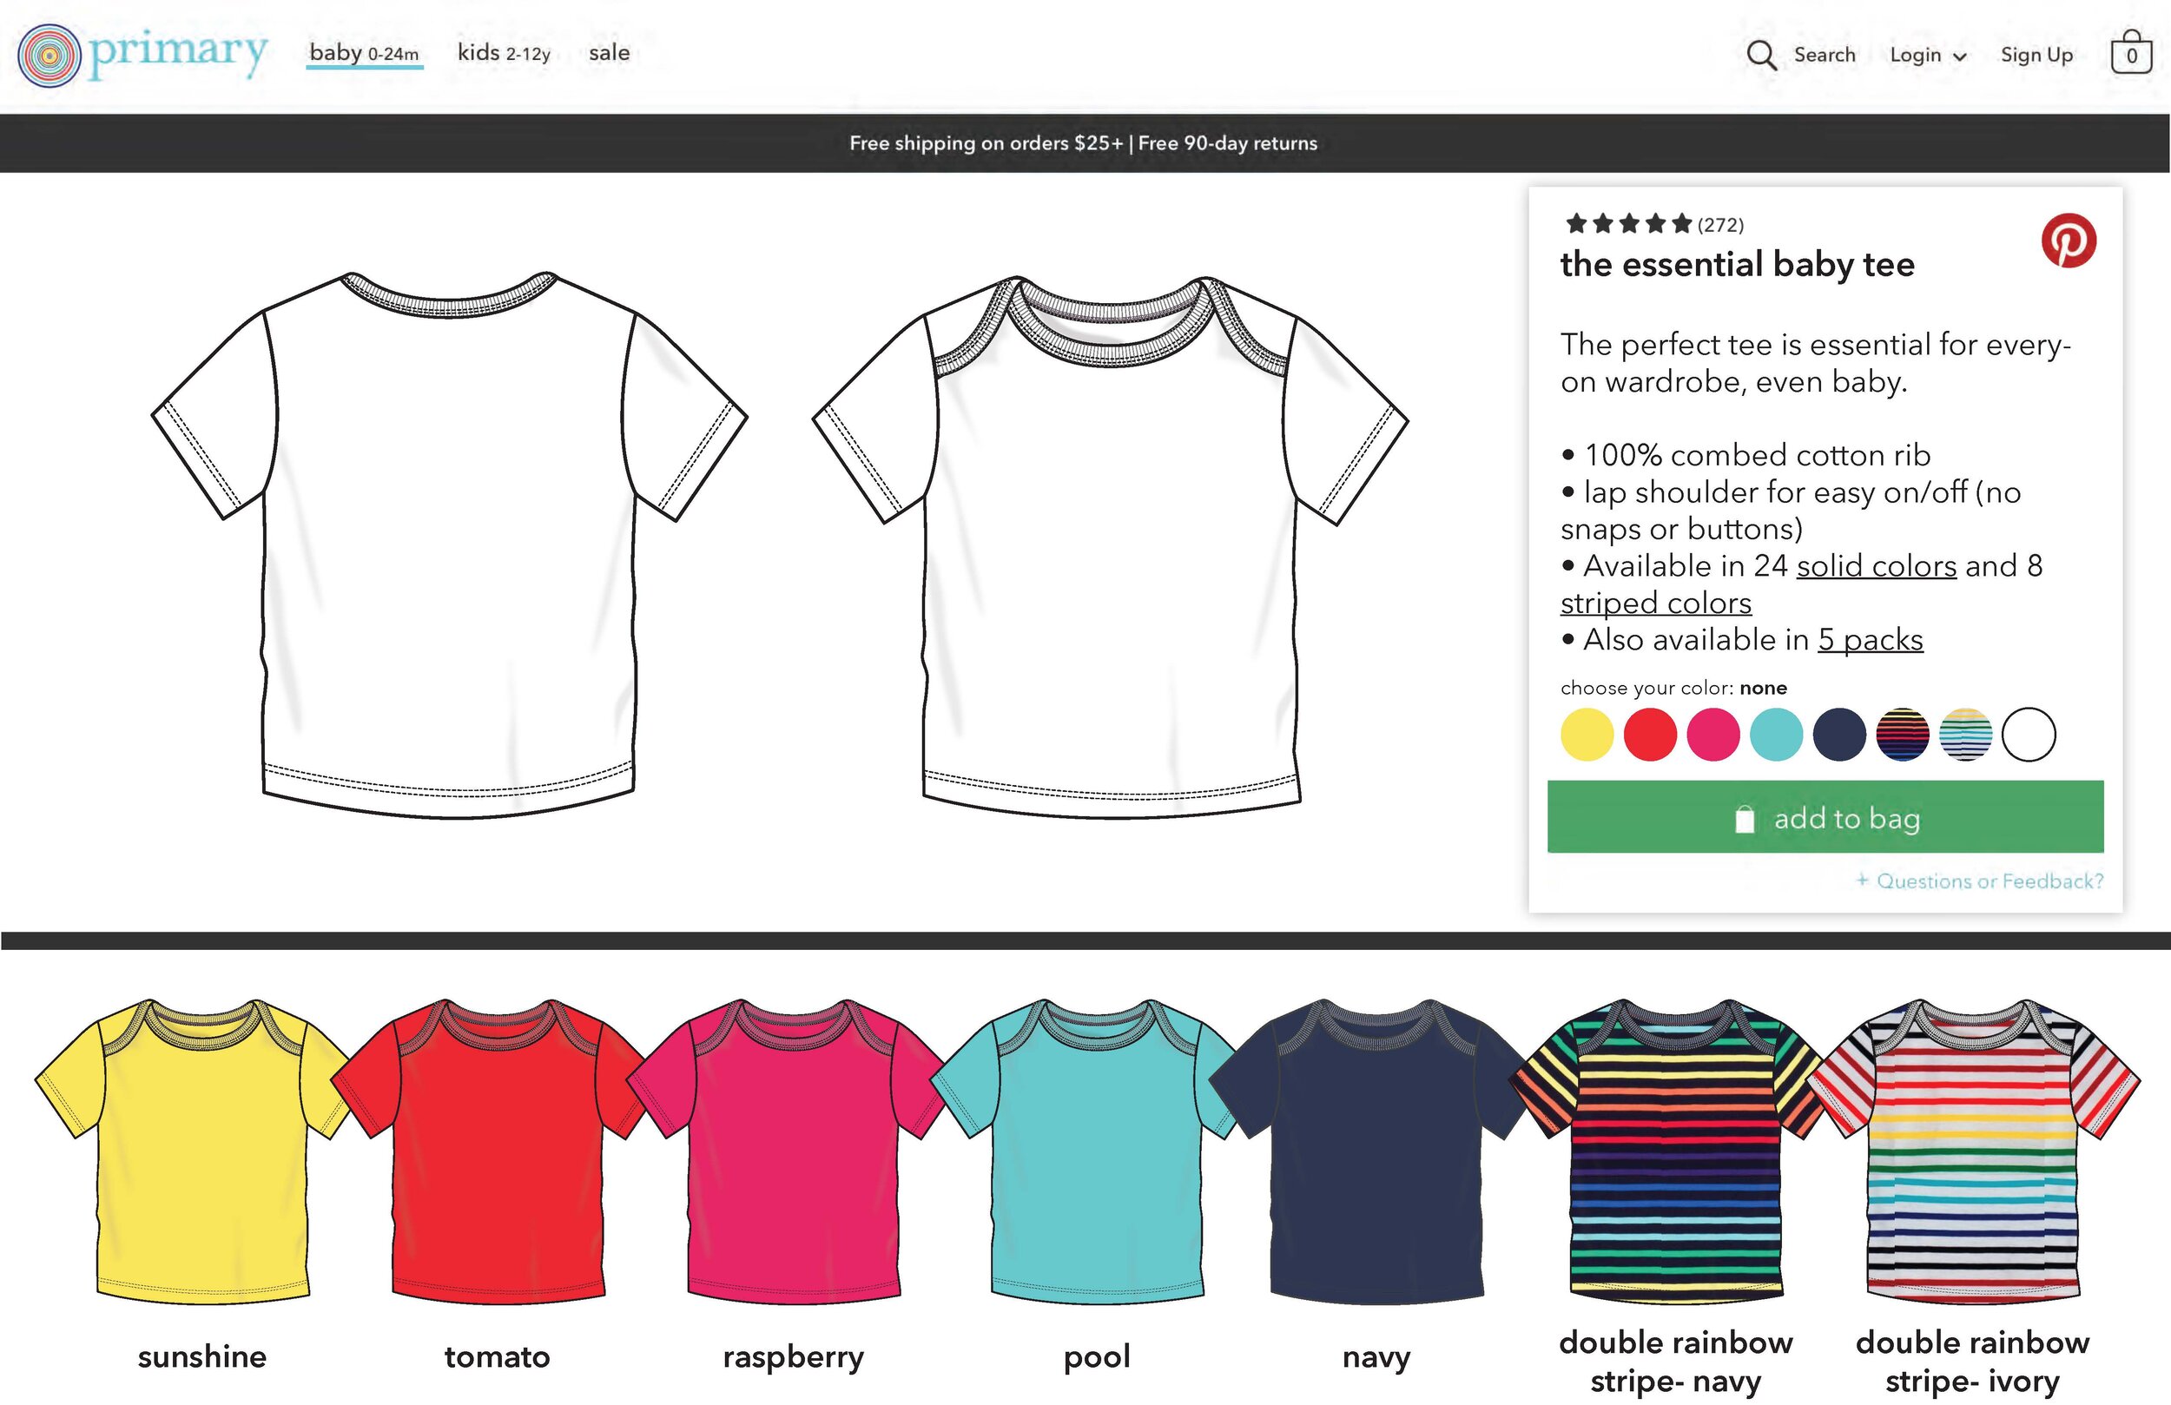Share on Pinterest icon

pyautogui.click(x=2068, y=241)
